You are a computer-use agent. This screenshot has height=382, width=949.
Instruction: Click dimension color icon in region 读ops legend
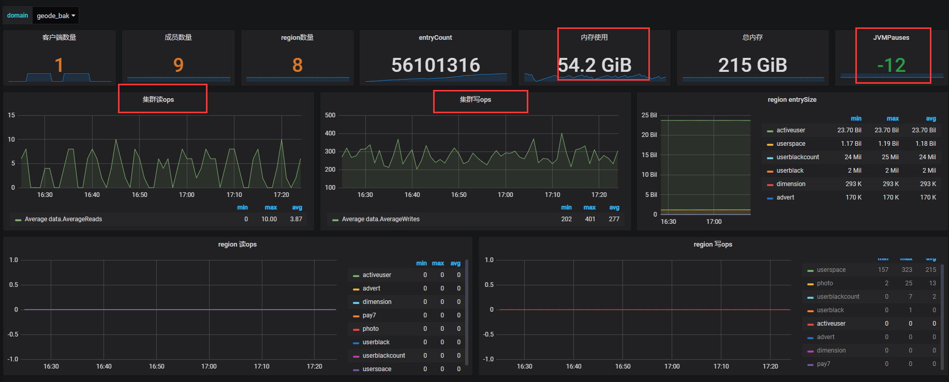(x=356, y=302)
